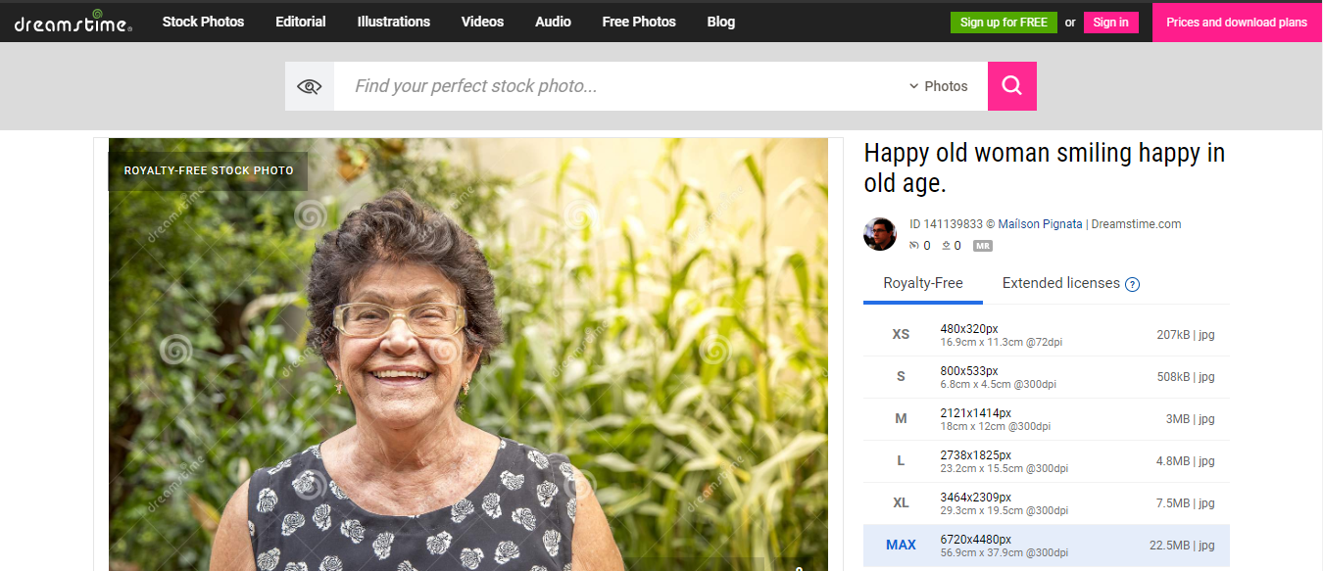Open visual search with the eye icon
Image resolution: width=1323 pixels, height=571 pixels.
tap(310, 86)
